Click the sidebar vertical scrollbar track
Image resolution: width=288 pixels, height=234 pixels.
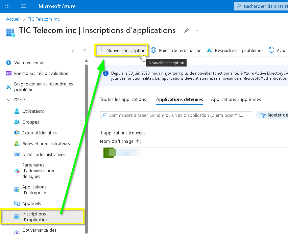pyautogui.click(x=86, y=149)
